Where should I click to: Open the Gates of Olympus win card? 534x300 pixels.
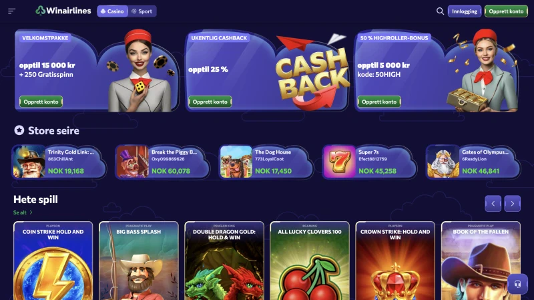pos(473,162)
